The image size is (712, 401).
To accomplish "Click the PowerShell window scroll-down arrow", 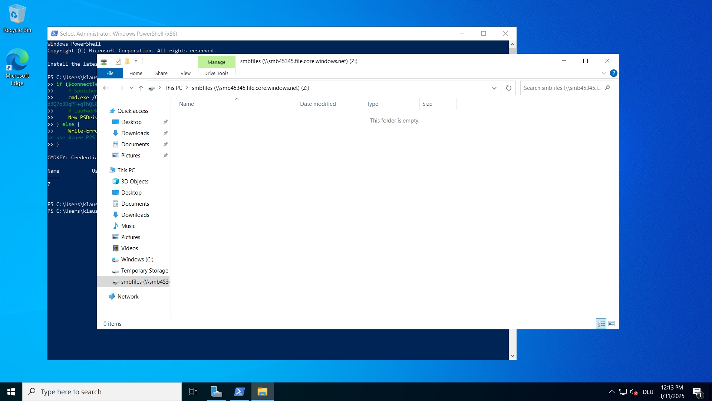I will tap(512, 356).
